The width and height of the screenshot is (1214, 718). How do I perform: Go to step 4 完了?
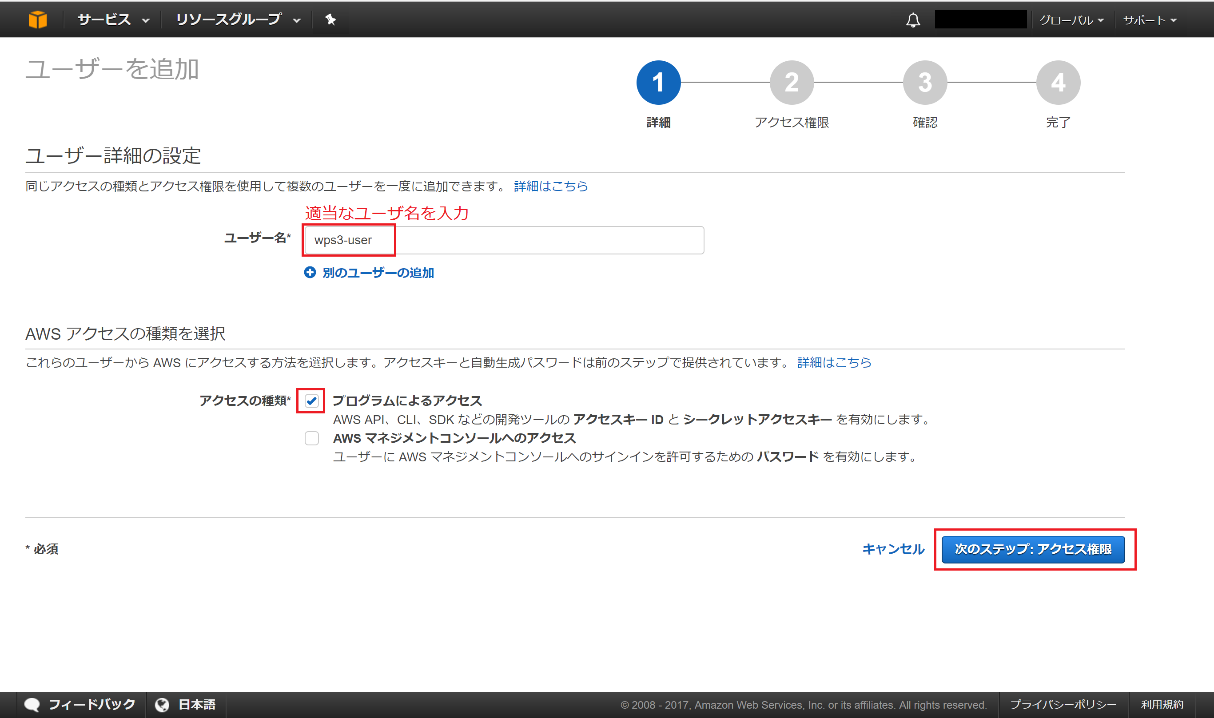click(x=1058, y=83)
